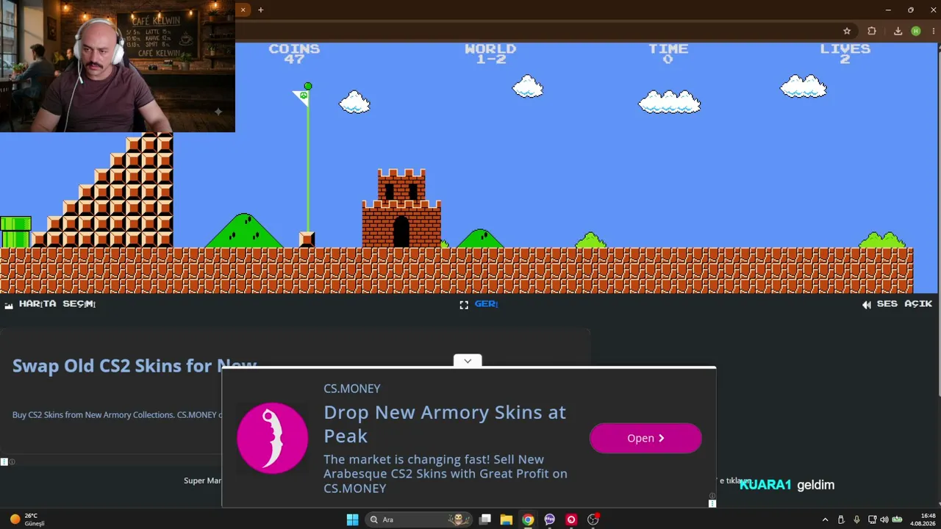This screenshot has height=529, width=941.
Task: Click the green battery tray icon
Action: 897,519
